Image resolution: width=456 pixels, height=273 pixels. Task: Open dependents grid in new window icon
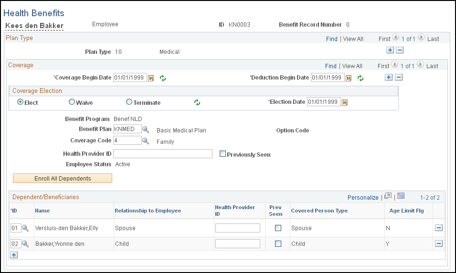click(388, 196)
